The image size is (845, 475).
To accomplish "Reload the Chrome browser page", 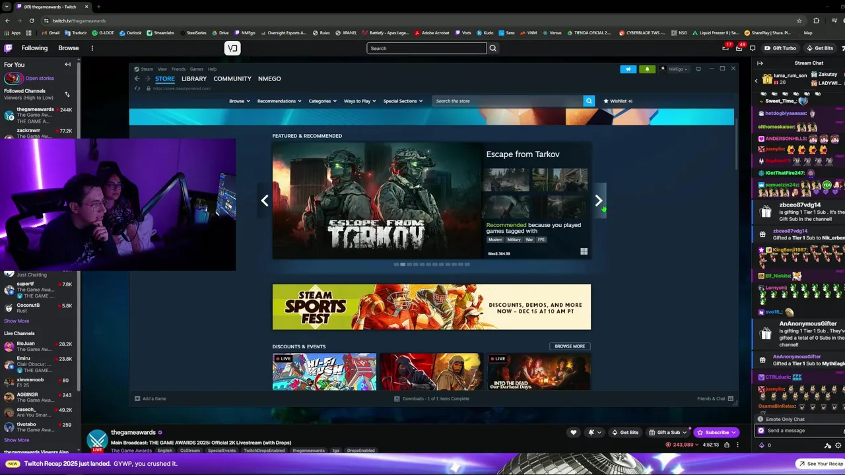I will [x=33, y=20].
